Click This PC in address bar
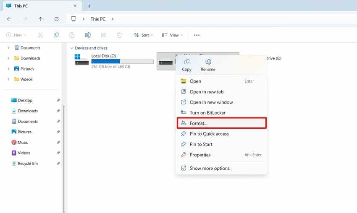This screenshot has height=213, width=357. click(x=98, y=19)
